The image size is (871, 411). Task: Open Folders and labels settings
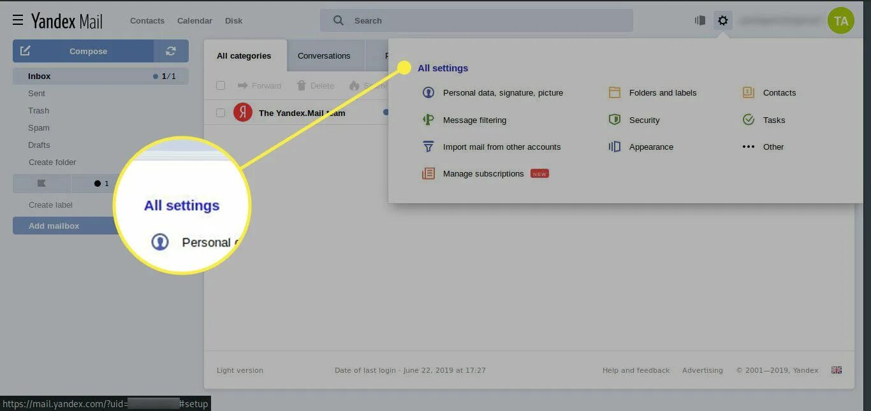pos(662,92)
